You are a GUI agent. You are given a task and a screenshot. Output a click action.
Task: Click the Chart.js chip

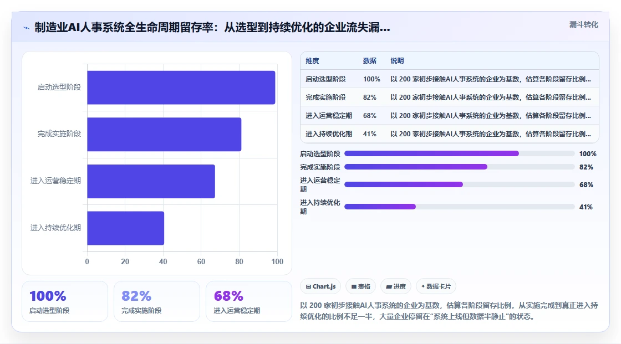click(x=321, y=286)
